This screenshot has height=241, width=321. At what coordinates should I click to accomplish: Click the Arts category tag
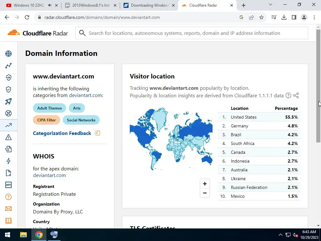(x=77, y=108)
